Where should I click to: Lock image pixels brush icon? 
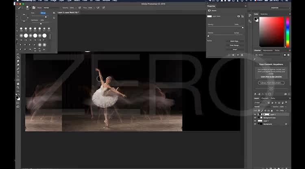tap(262, 111)
